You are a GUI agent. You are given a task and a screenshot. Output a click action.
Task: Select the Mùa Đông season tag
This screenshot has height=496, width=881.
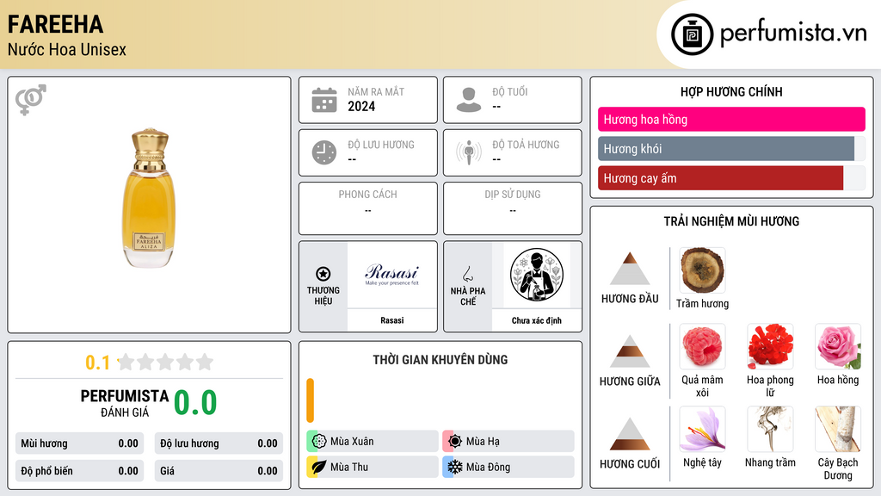[508, 467]
